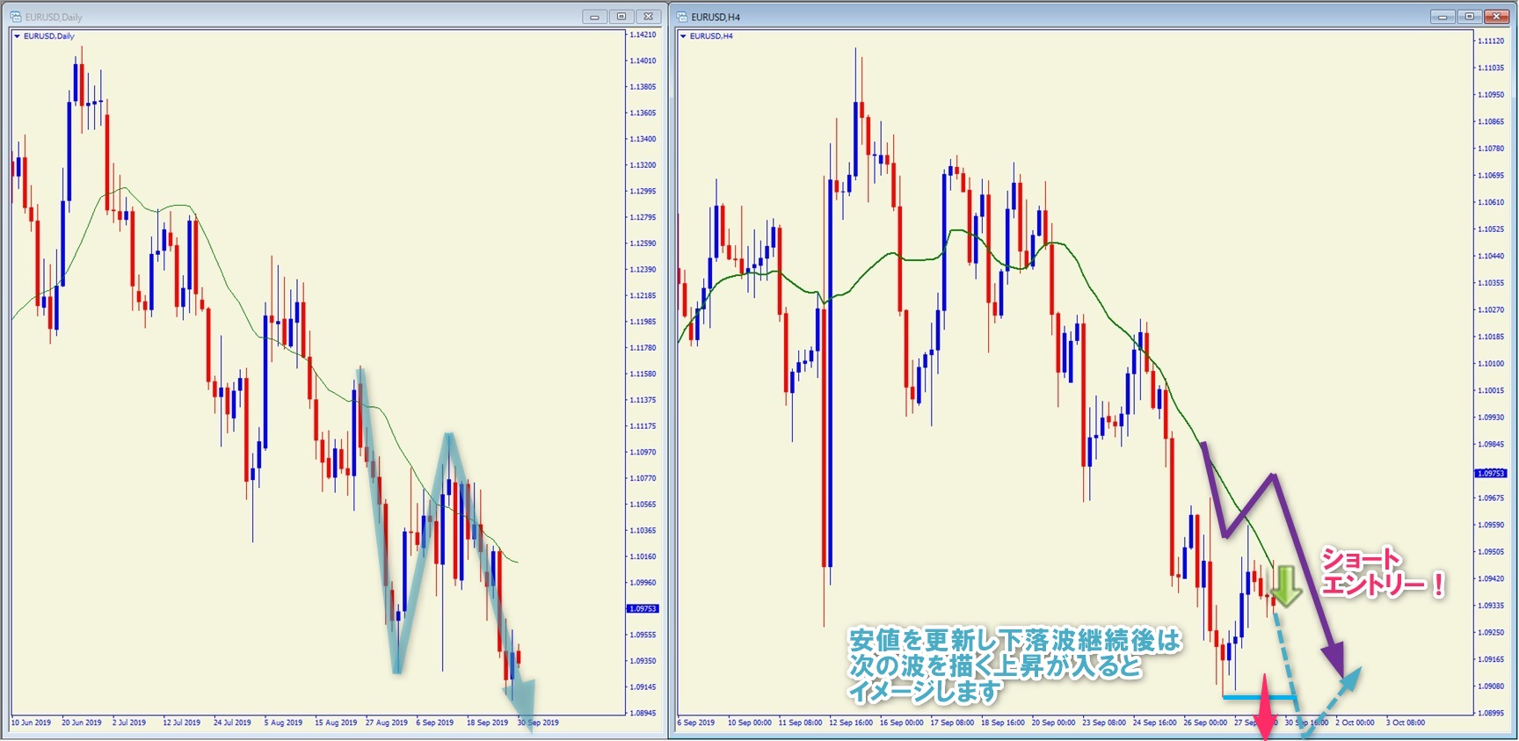Image resolution: width=1519 pixels, height=741 pixels.
Task: Click the 10 Jun 2019 date on the Daily time axis
Action: point(31,723)
